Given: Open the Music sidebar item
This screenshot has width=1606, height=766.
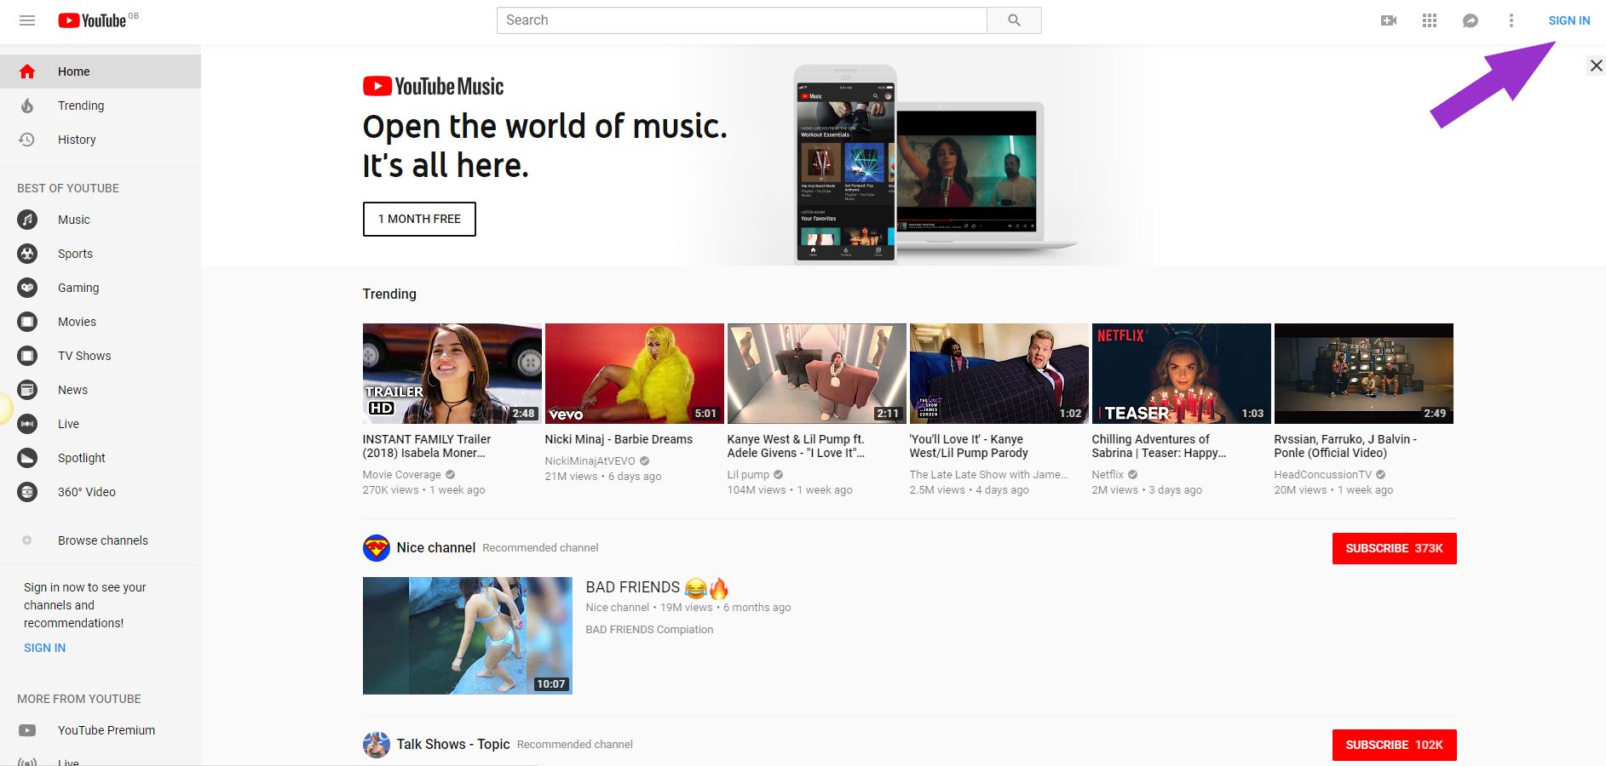Looking at the screenshot, I should [x=101, y=220].
